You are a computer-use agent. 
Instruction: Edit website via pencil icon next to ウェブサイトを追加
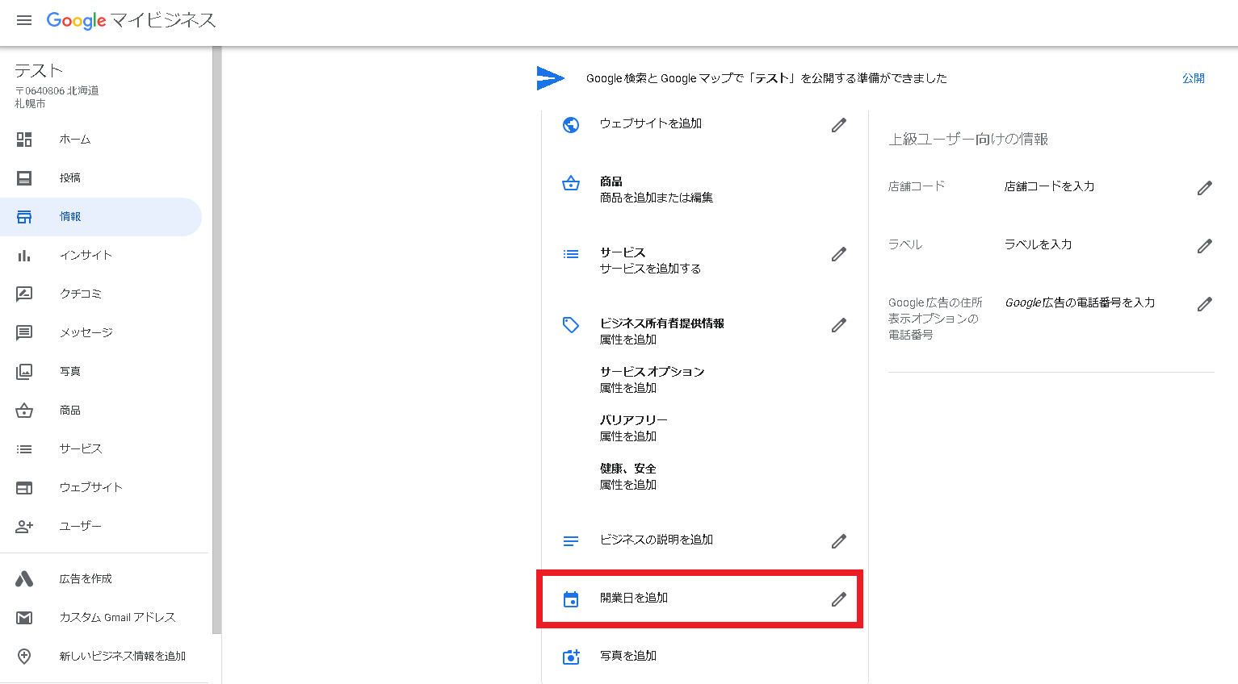click(x=839, y=125)
